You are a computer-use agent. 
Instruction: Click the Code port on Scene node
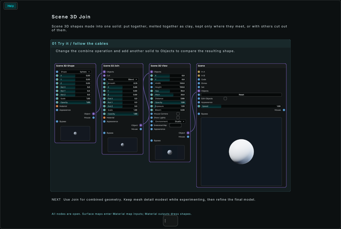(199, 79)
